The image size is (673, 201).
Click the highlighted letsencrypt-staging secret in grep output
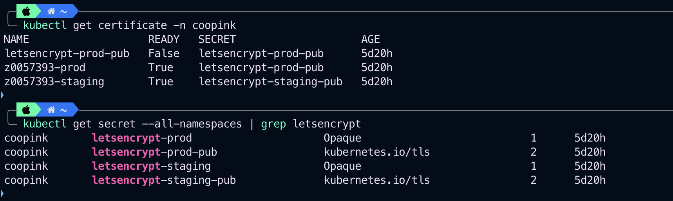pyautogui.click(x=151, y=166)
